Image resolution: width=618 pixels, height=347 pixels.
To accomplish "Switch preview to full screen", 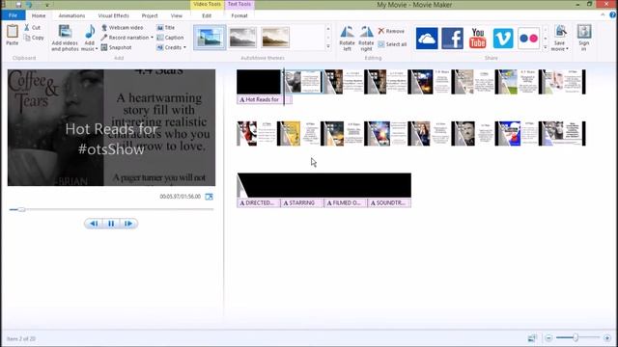I will (209, 197).
